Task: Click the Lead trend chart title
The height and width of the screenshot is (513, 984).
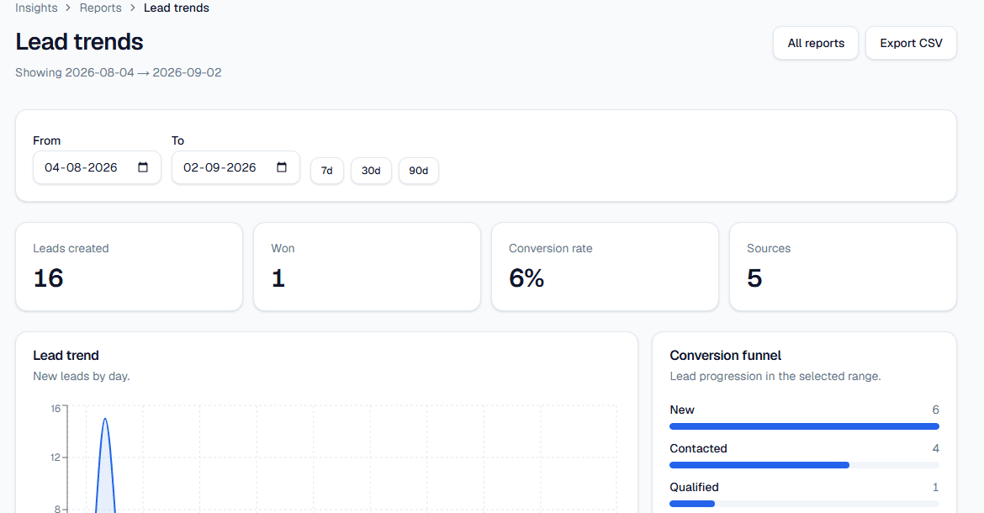Action: 66,356
